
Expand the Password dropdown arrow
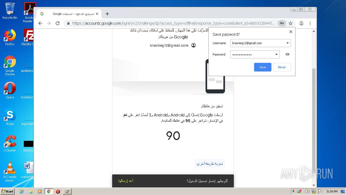tap(277, 54)
